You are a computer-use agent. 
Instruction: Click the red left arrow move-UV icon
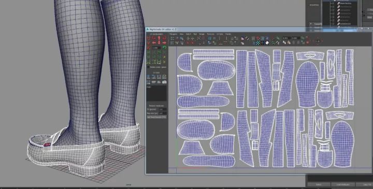click(154, 43)
